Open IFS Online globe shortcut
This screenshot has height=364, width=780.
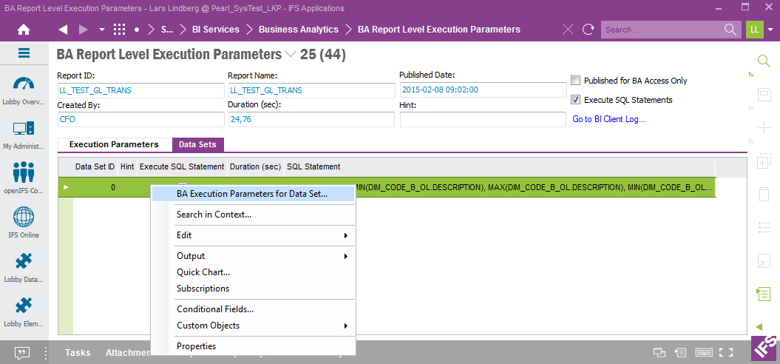24,223
